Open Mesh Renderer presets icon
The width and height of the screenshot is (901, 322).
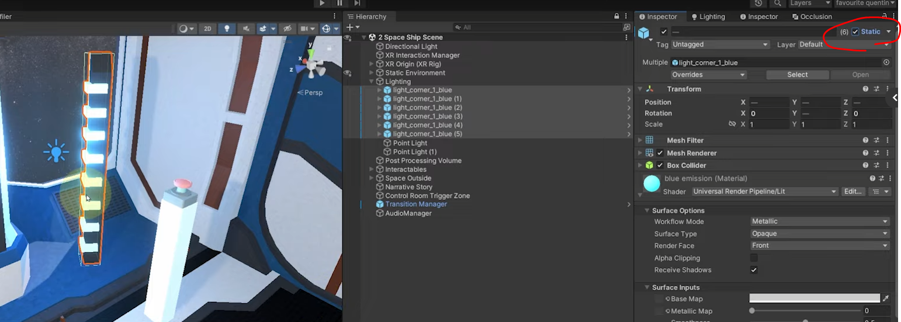pyautogui.click(x=876, y=153)
